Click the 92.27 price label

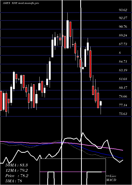tap(123, 18)
